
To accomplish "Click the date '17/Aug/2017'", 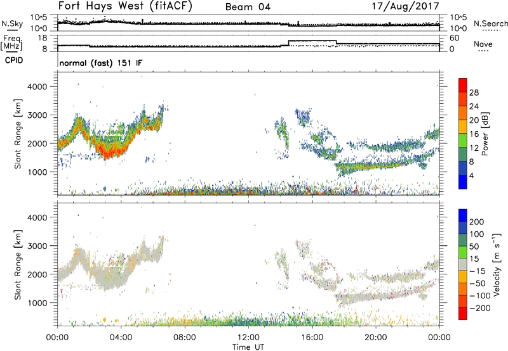I will (405, 6).
